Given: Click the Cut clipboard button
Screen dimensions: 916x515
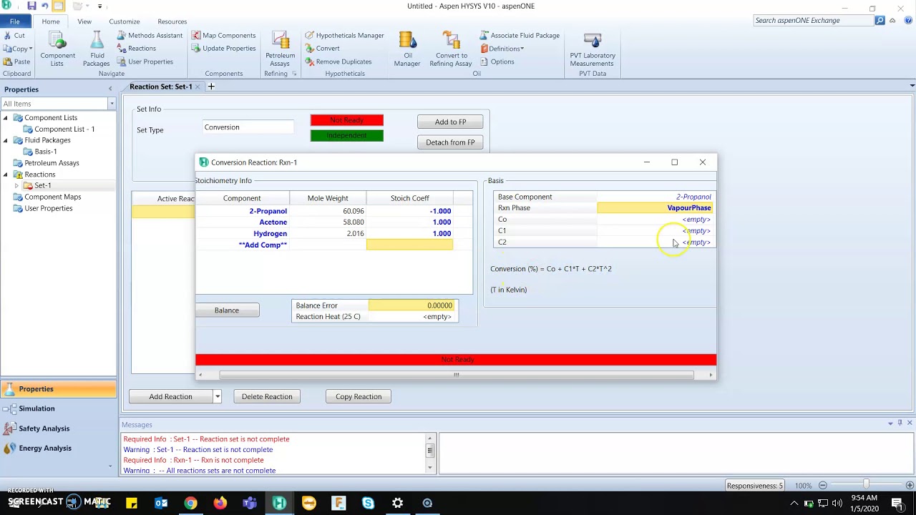Looking at the screenshot, I should 14,35.
